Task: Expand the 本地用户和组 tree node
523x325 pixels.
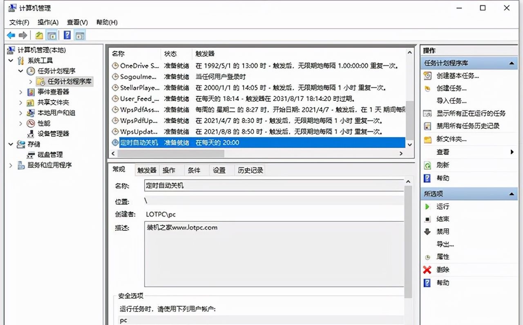Action: tap(21, 113)
